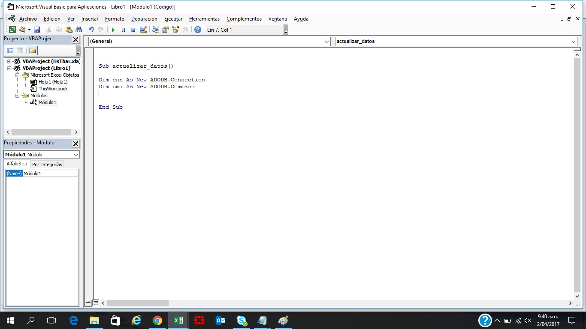Pause code with the Break icon
Screen dimensions: 586x329
pyautogui.click(x=124, y=29)
